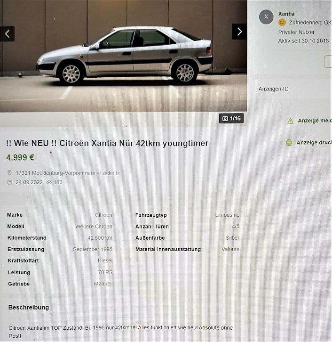
Task: Open the silver Citroën Xantia main photo
Action: [x=123, y=56]
